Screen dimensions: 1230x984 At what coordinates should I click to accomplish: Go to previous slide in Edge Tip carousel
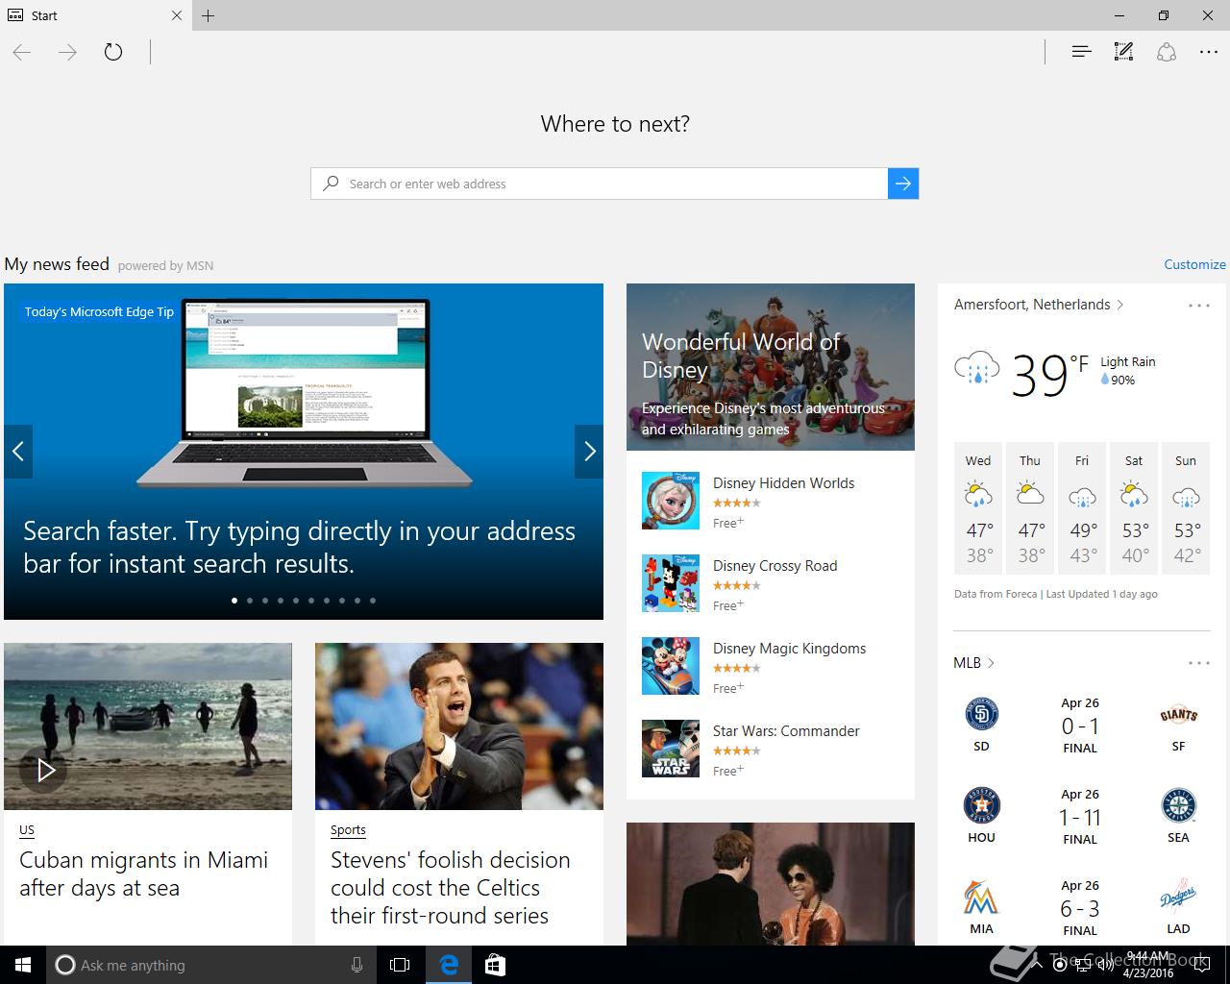(x=18, y=451)
